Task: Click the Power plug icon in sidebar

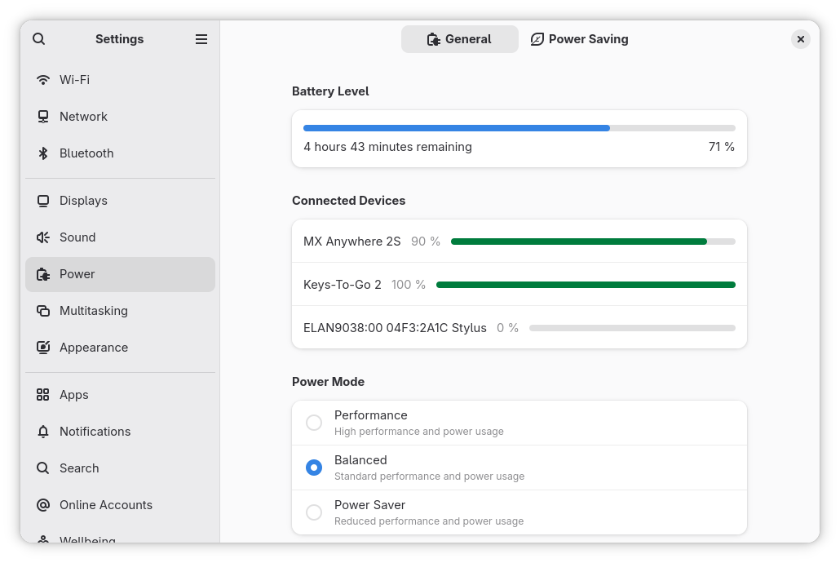Action: (x=43, y=274)
